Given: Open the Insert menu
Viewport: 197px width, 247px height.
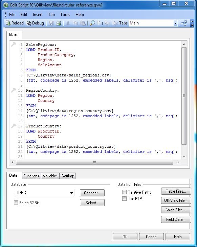Looking at the screenshot, I should coord(38,15).
